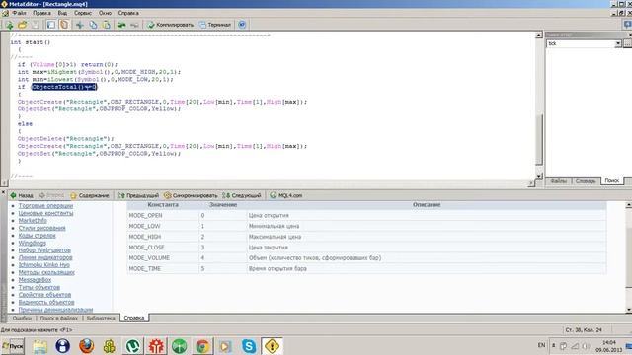
Task: Open uTorrent from the taskbar
Action: coord(132,346)
